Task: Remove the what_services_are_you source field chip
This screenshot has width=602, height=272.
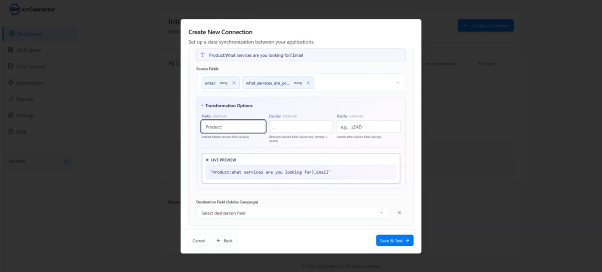Action: [x=308, y=83]
